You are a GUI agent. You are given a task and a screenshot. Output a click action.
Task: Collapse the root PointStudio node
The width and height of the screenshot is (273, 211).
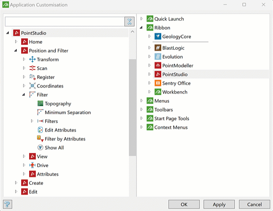tap(8, 33)
